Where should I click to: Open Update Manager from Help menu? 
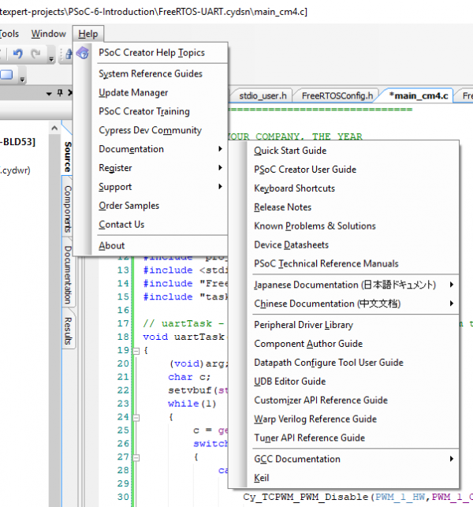tap(133, 92)
